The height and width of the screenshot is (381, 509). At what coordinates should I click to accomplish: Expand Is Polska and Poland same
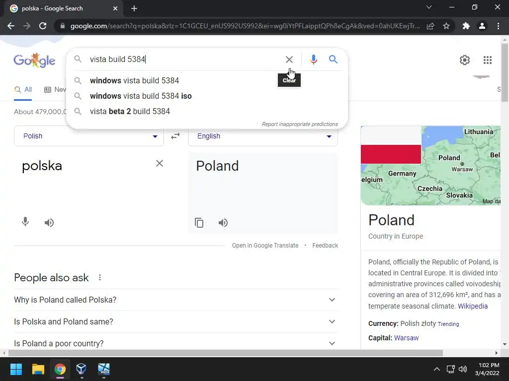point(176,321)
